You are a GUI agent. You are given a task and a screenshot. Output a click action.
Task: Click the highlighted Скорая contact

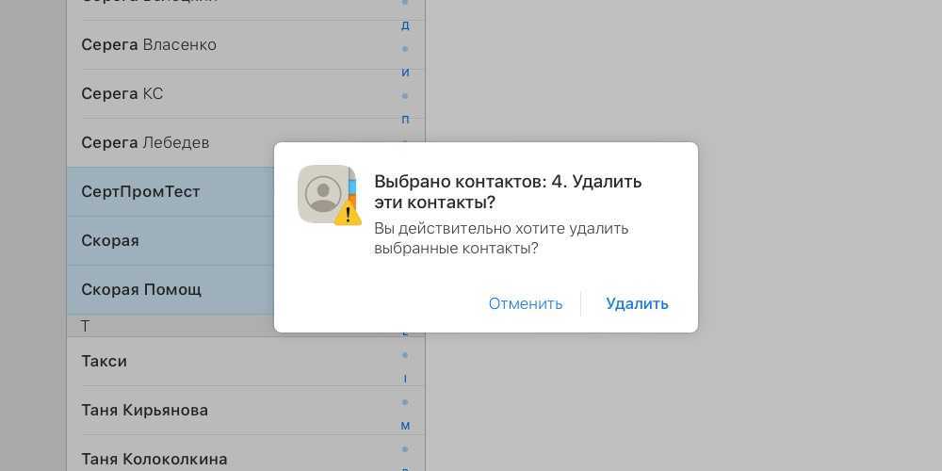point(110,241)
